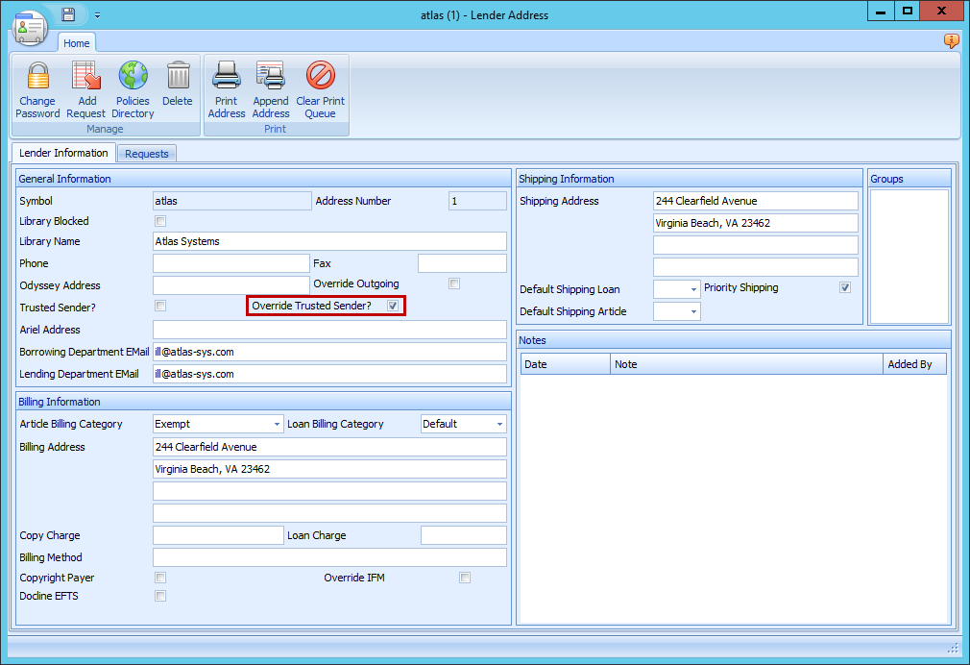Click the quick access toolbar customize chevron
This screenshot has height=665, width=970.
pos(97,14)
